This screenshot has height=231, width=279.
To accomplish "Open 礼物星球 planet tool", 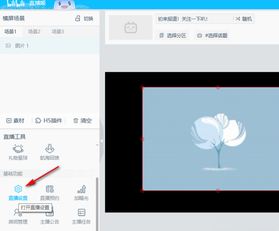I will click(x=18, y=149).
